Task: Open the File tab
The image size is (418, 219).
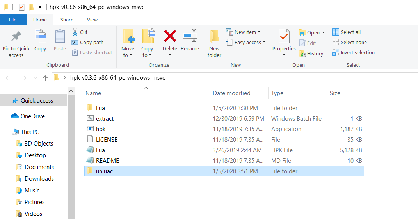Action: 13,20
